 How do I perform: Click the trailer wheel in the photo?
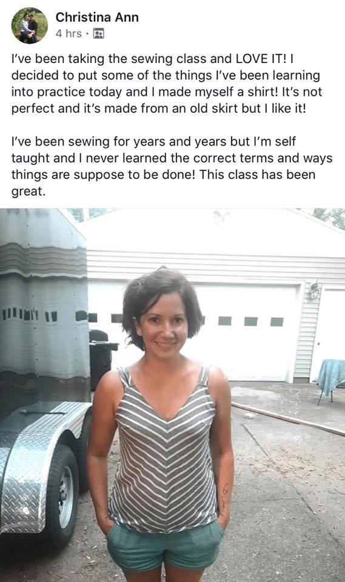coord(61,497)
